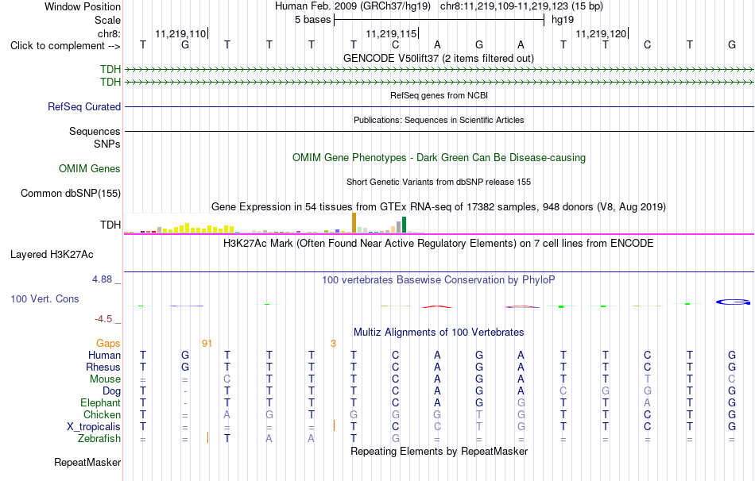Image resolution: width=755 pixels, height=481 pixels.
Task: Click the 'Gaps' row label
Action: tap(108, 343)
